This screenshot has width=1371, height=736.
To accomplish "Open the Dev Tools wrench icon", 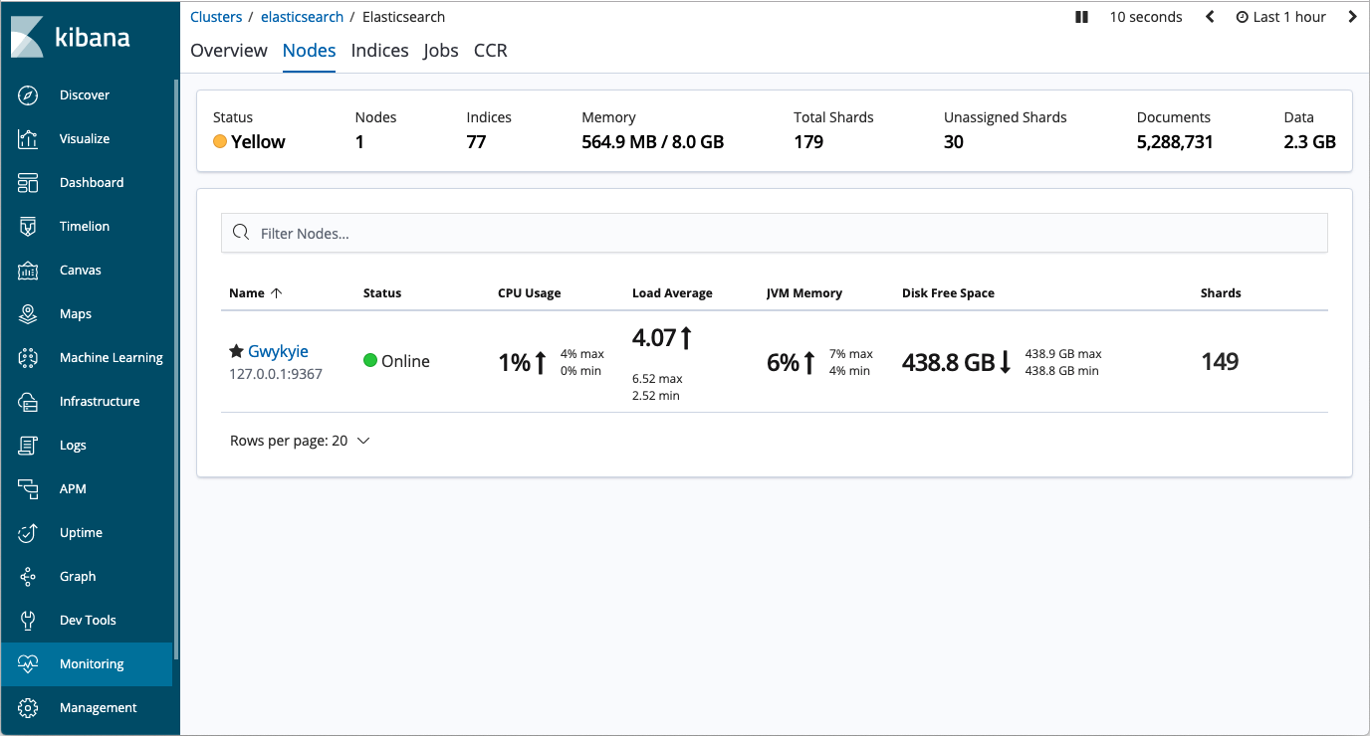I will pos(28,621).
